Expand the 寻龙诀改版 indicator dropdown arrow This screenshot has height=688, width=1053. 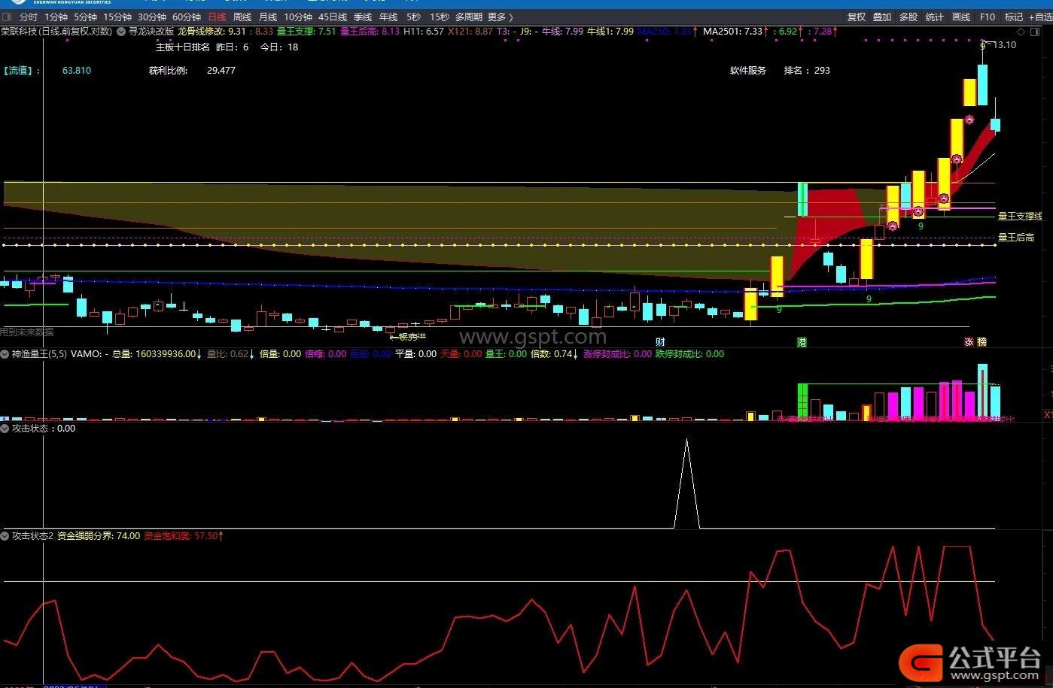click(121, 32)
